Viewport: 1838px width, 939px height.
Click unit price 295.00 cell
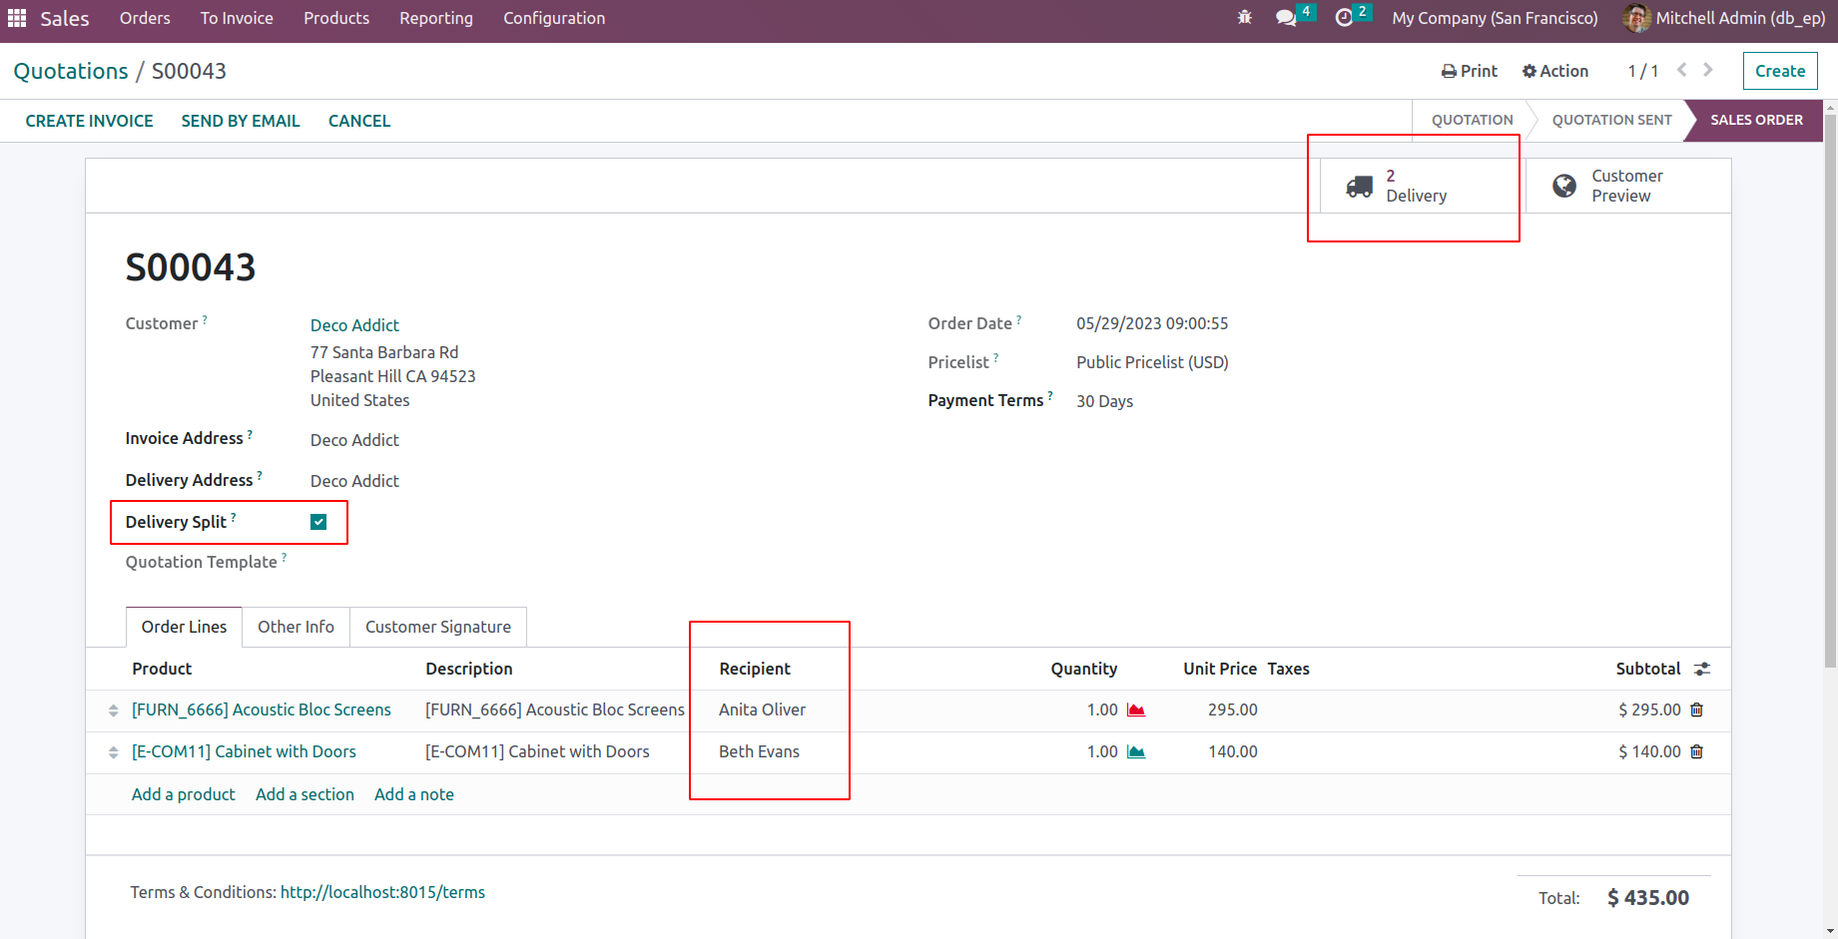pos(1232,709)
